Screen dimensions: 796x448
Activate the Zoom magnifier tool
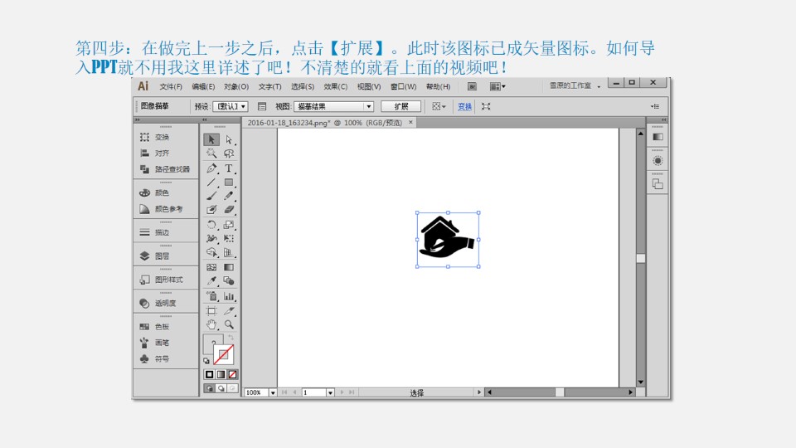click(229, 325)
